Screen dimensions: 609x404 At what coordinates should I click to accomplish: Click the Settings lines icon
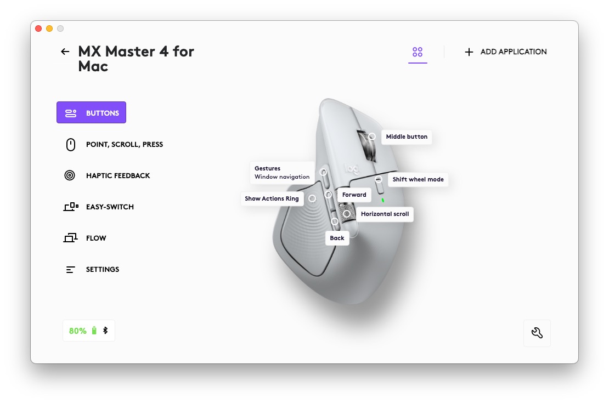(x=70, y=269)
